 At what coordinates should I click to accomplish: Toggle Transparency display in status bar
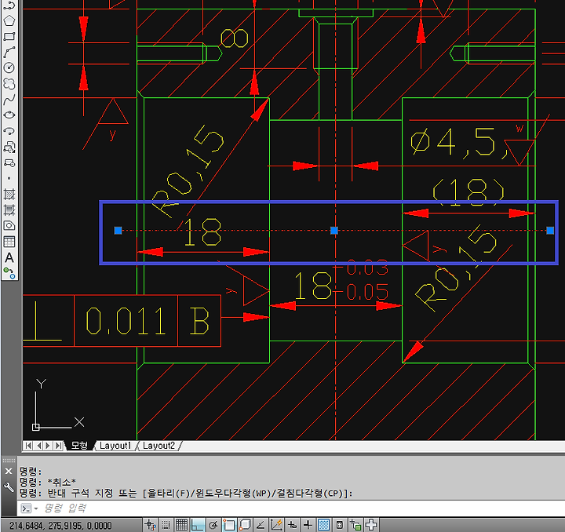tap(324, 525)
